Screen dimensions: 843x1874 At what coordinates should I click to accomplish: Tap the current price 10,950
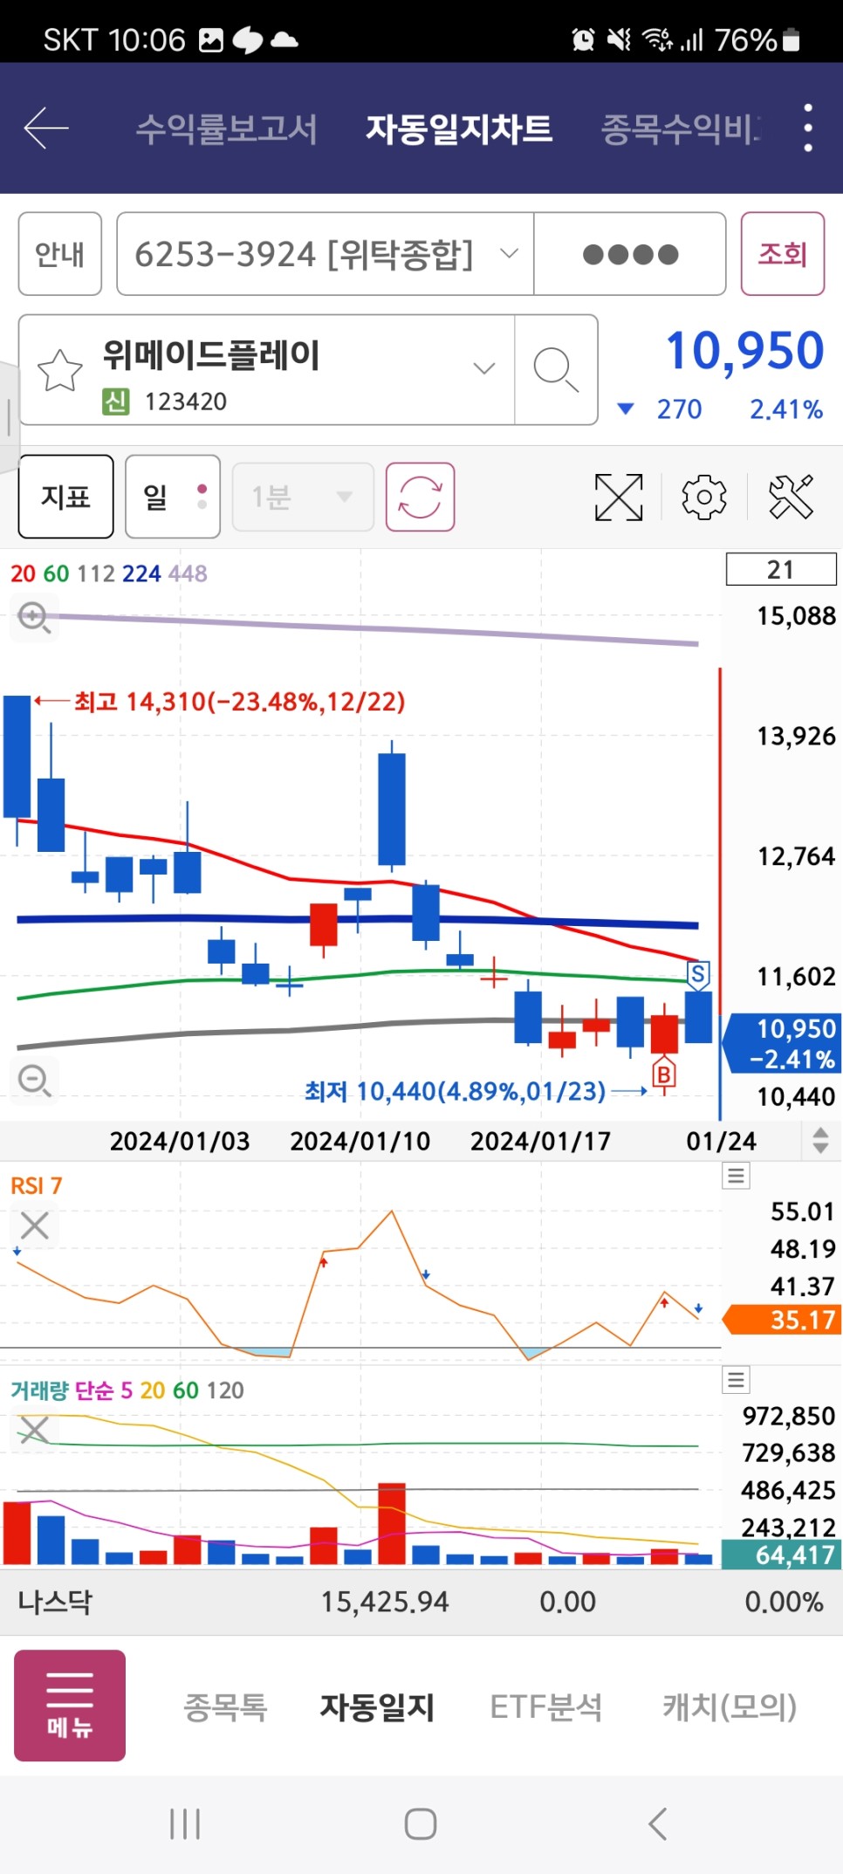click(x=744, y=351)
